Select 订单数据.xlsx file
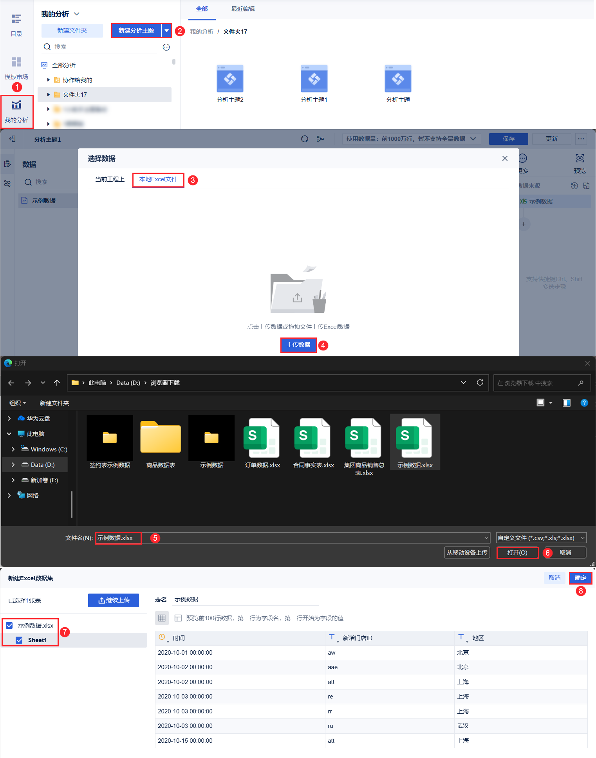This screenshot has height=758, width=596. [262, 442]
